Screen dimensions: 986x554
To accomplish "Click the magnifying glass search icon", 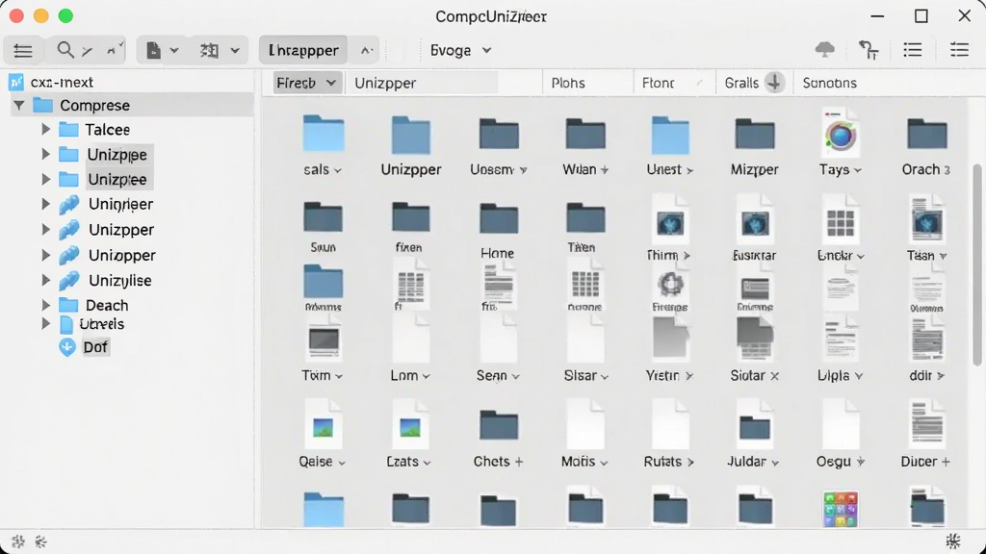I will [x=65, y=50].
